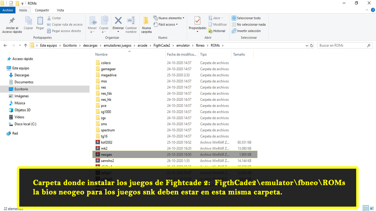Click emuladores juegos in the address path
This screenshot has height=211, width=376.
tap(118, 46)
